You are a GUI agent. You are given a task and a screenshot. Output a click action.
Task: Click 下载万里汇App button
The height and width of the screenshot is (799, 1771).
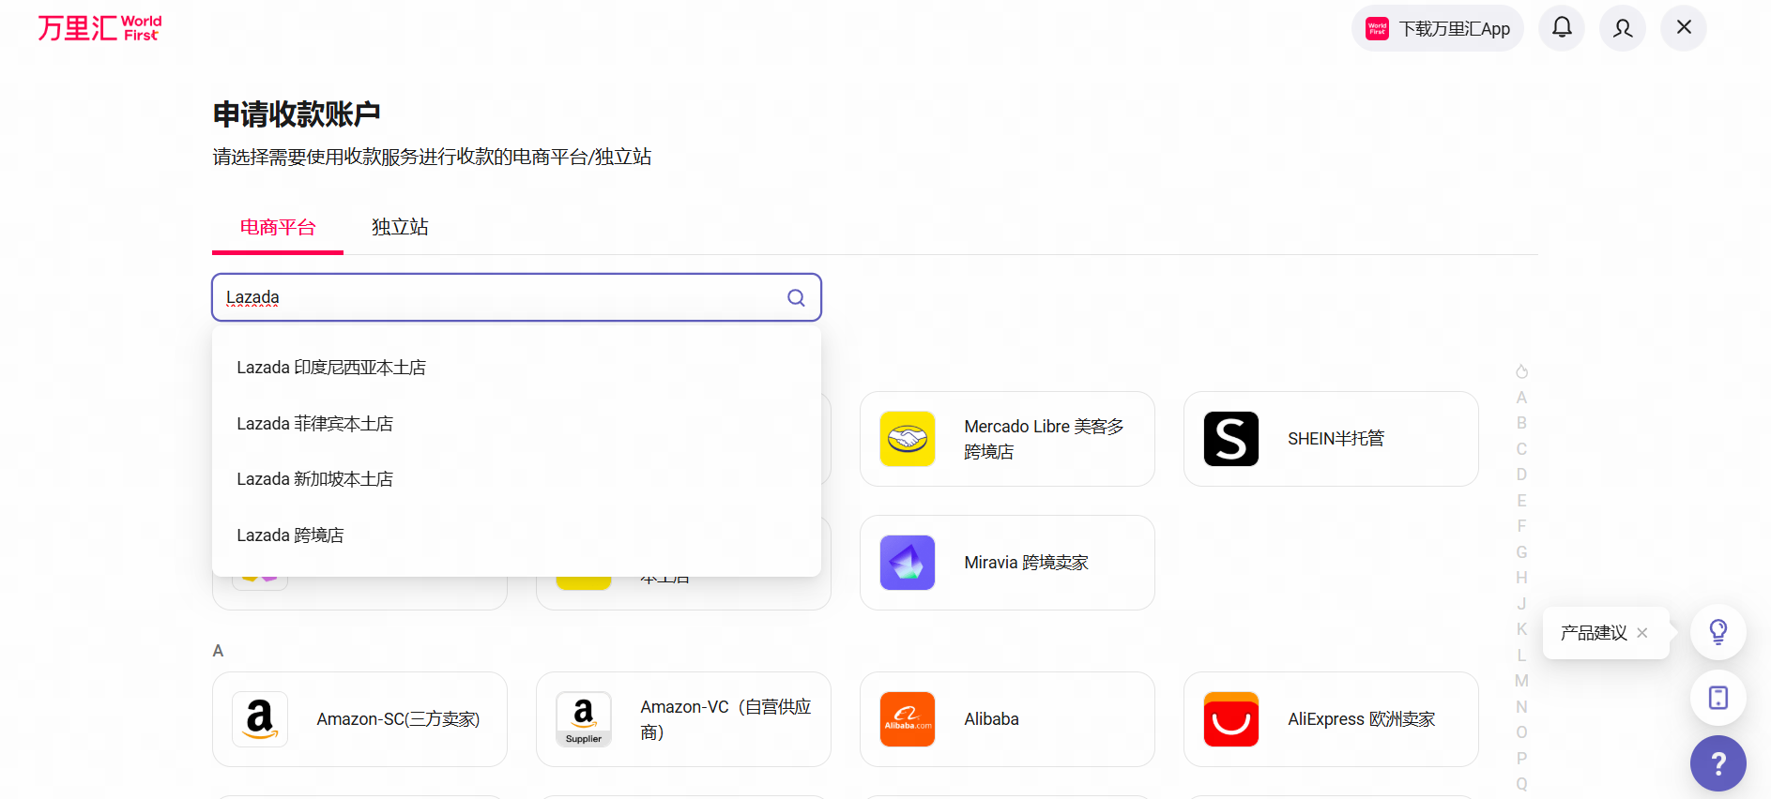1438,28
